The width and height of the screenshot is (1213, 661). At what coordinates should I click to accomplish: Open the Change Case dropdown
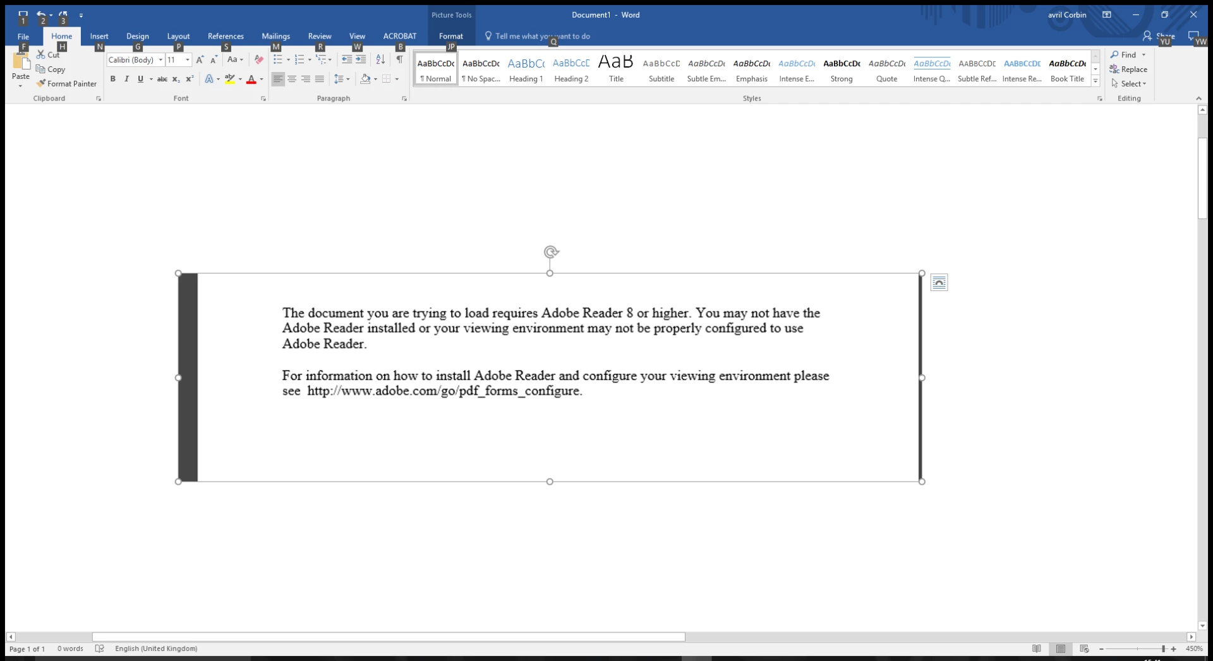[235, 59]
